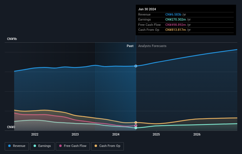Click the blue Revenue legend dot

coord(9,146)
